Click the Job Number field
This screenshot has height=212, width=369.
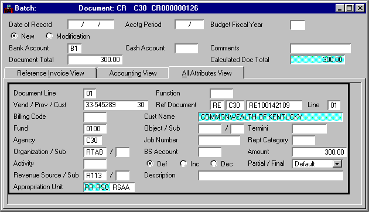219,141
